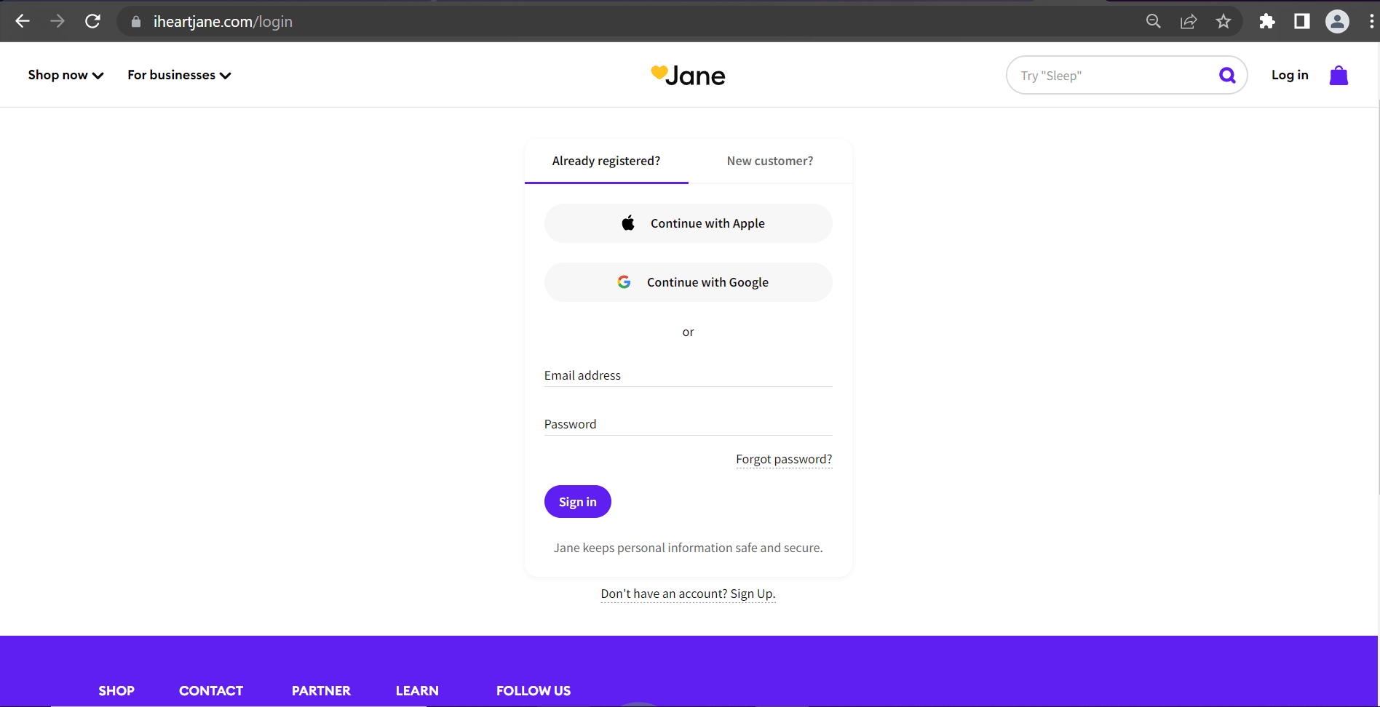Viewport: 1380px width, 707px height.
Task: Expand the Shop now dropdown
Action: point(66,75)
